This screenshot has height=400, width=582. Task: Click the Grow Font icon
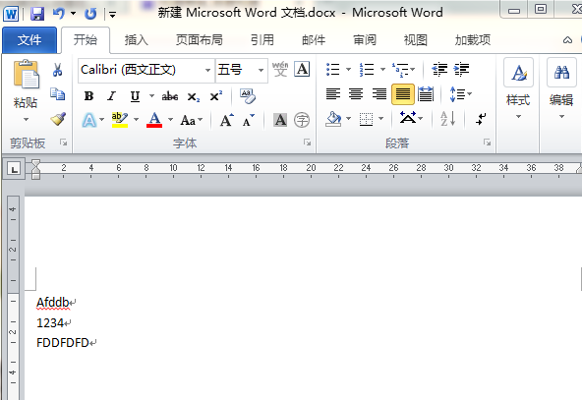pyautogui.click(x=227, y=120)
